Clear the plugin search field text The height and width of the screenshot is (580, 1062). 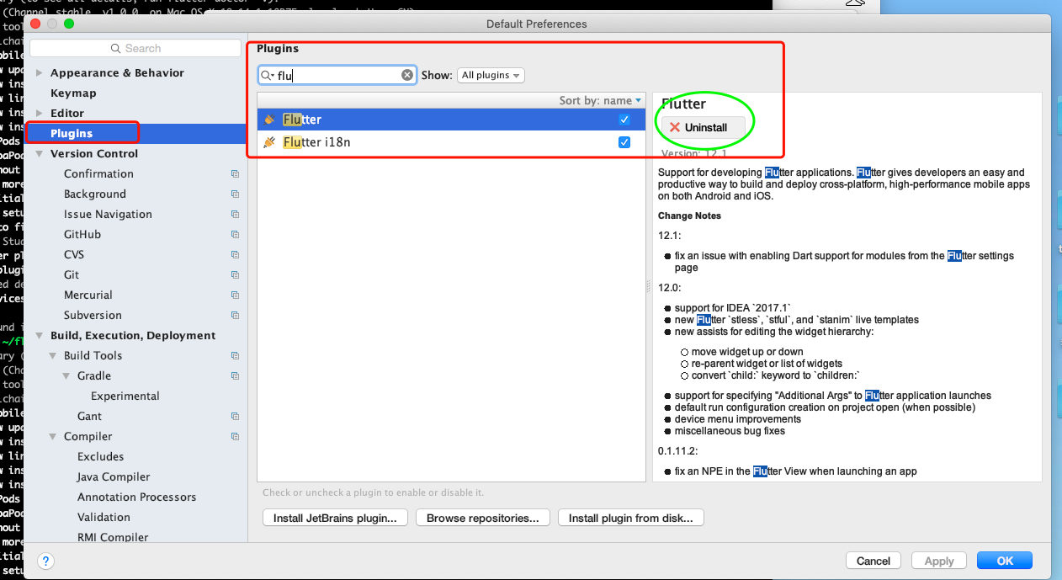407,75
